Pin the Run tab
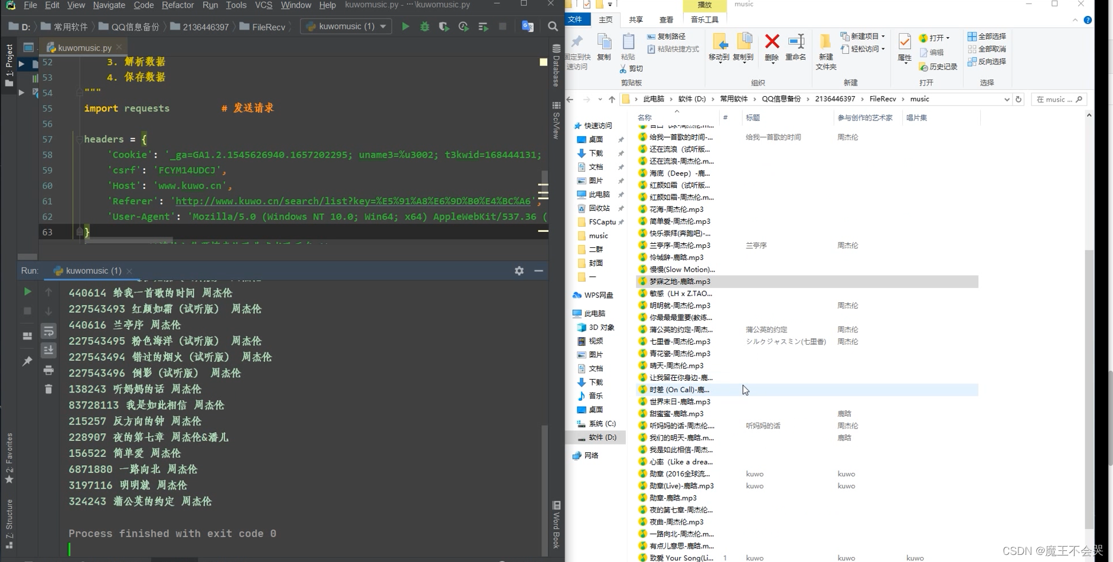Image resolution: width=1113 pixels, height=562 pixels. [27, 361]
